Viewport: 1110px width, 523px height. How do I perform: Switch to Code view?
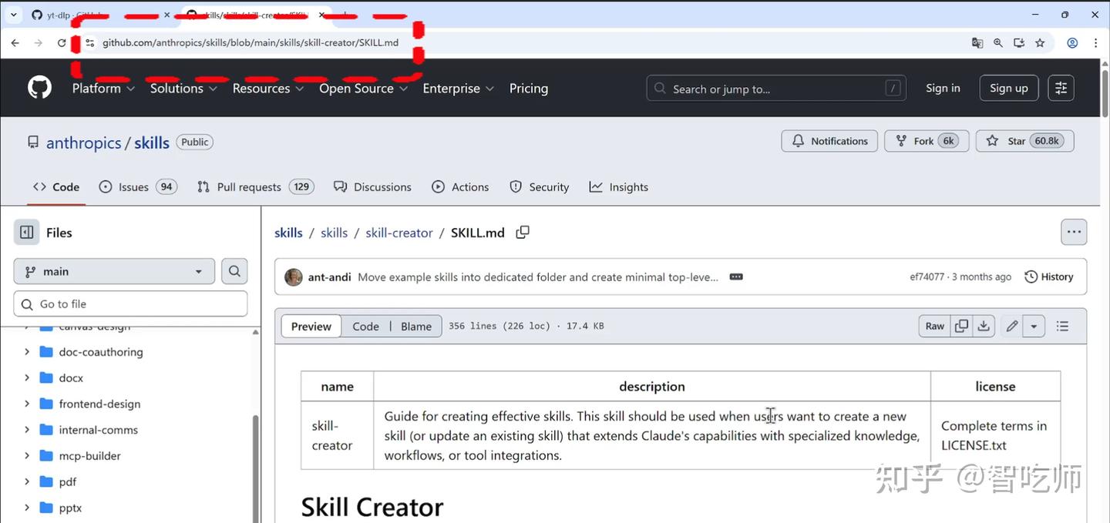click(365, 327)
